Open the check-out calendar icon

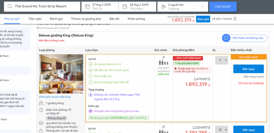[125, 7]
